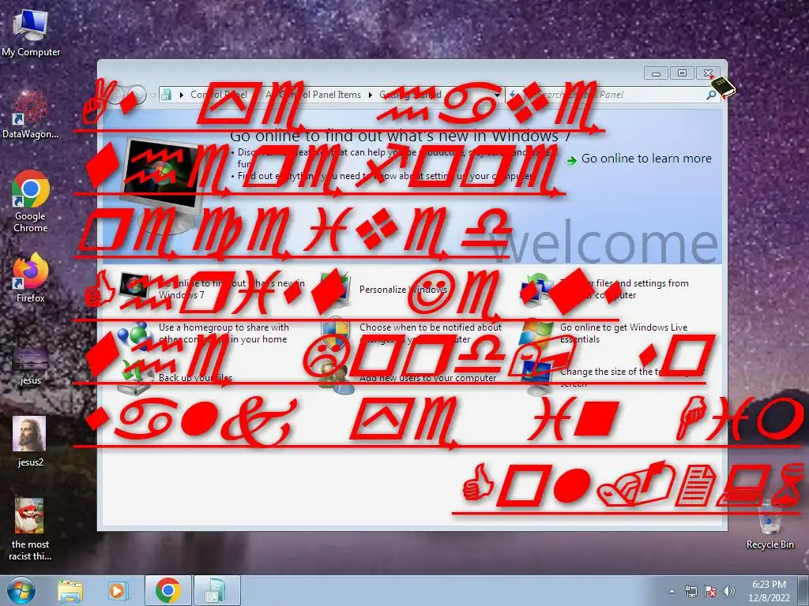
Task: Click the notification shield icon
Action: point(335,333)
